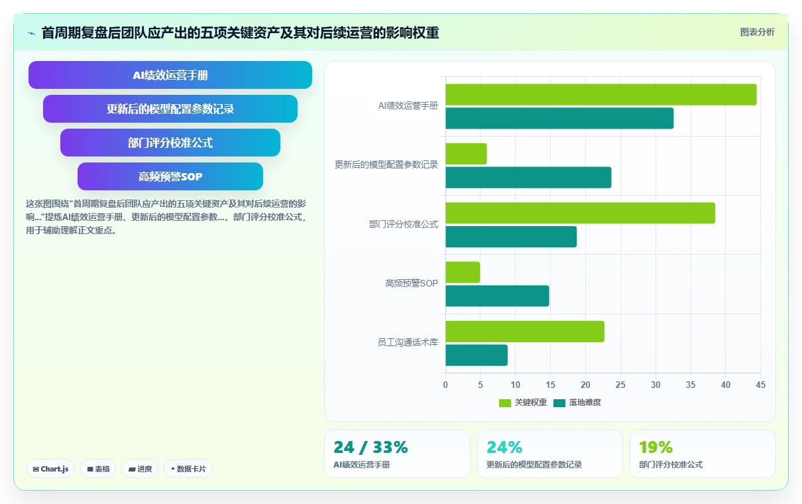The width and height of the screenshot is (802, 504).
Task: Select the 高频预警SOP funnel block
Action: coord(170,176)
